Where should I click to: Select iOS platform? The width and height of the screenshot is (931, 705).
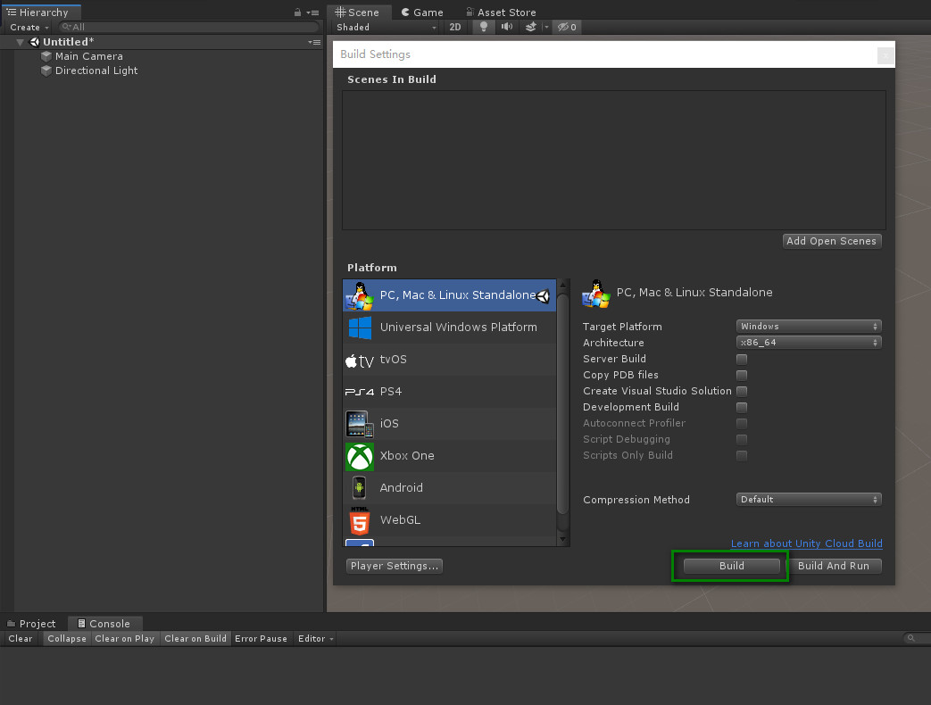coord(450,424)
